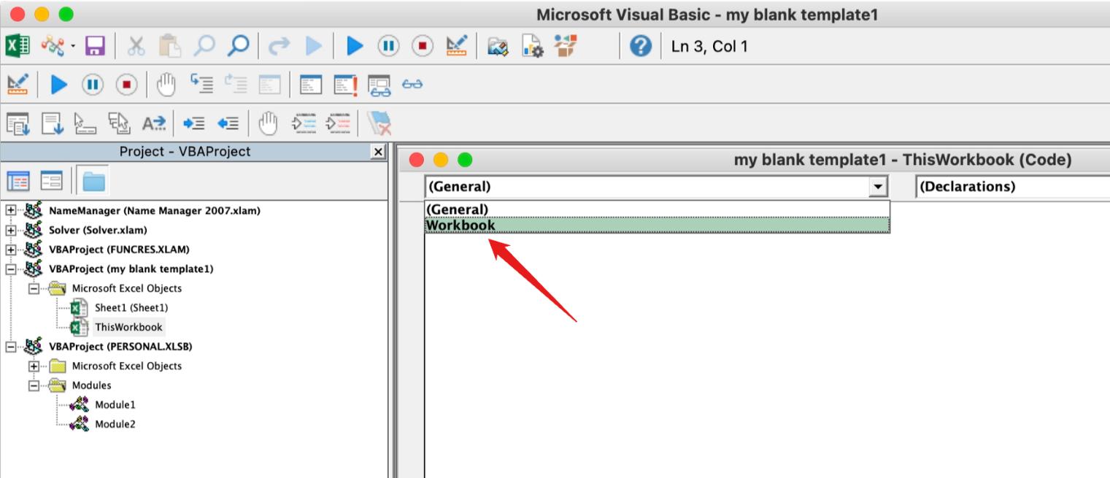Open the Watch Window icon with glasses

point(379,85)
